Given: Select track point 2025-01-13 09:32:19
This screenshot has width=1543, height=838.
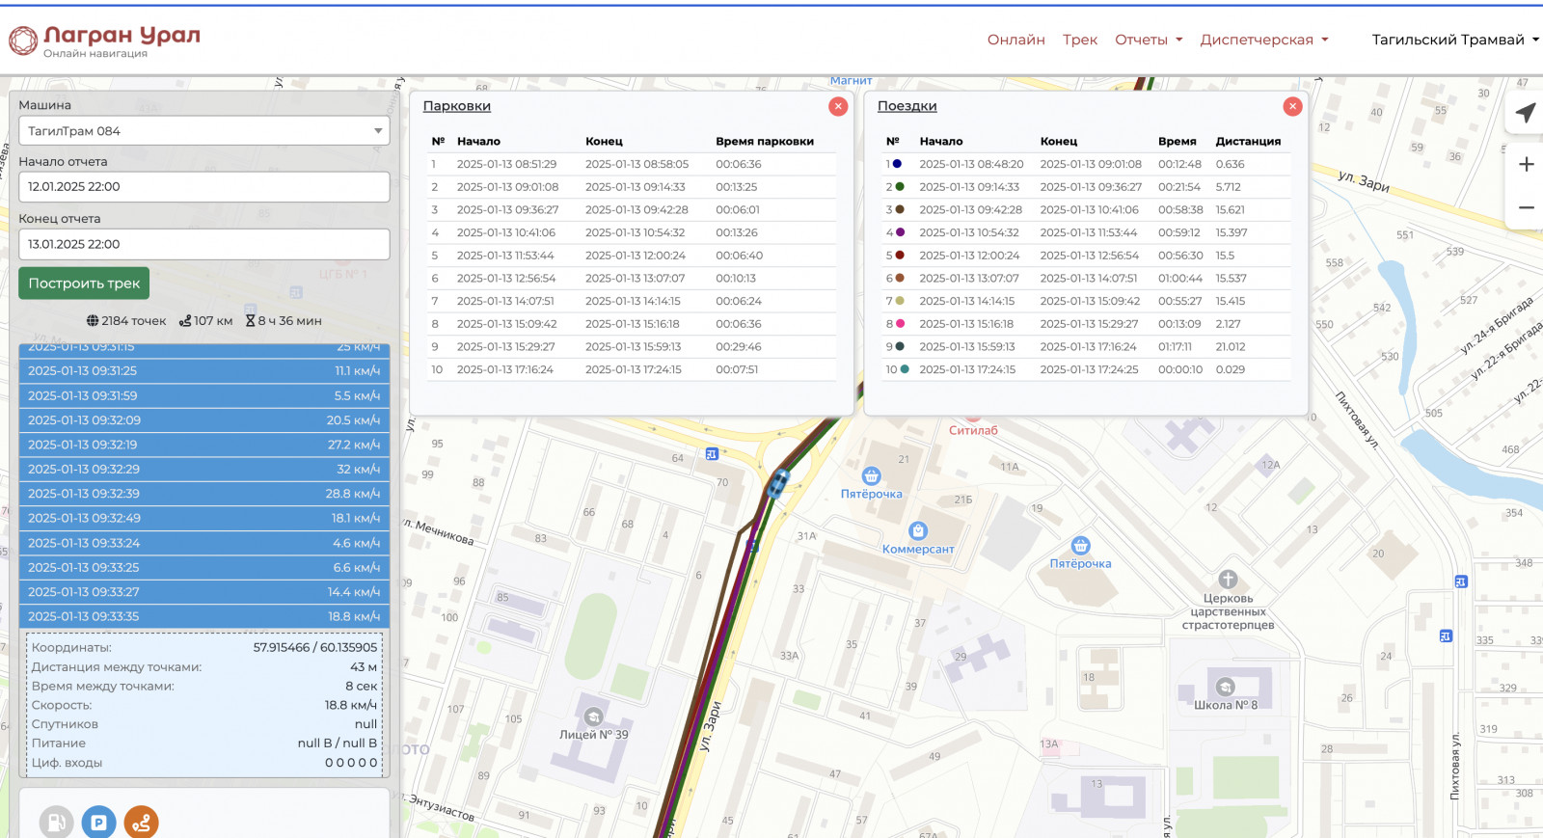Looking at the screenshot, I should coord(204,445).
